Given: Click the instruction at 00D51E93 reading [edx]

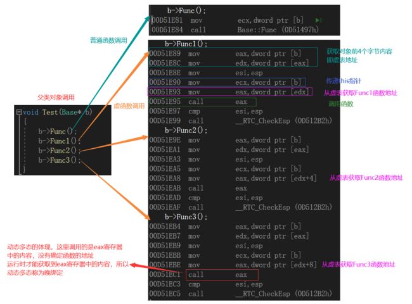Looking at the screenshot, I should (229, 92).
